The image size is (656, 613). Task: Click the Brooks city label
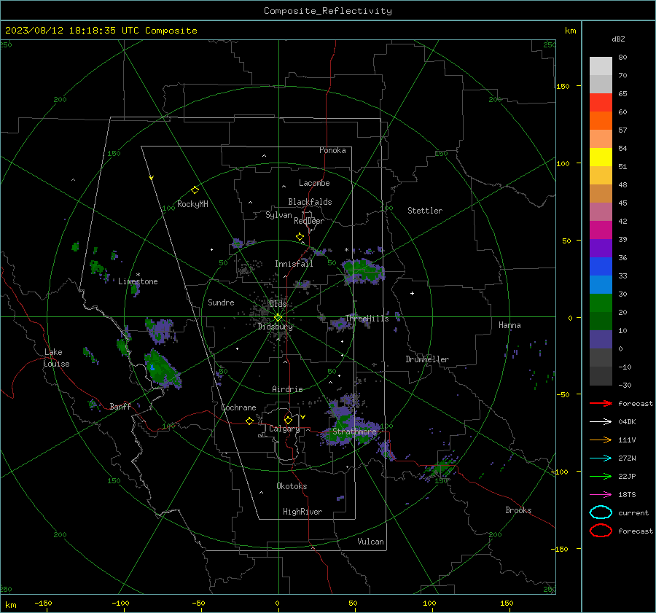point(518,510)
